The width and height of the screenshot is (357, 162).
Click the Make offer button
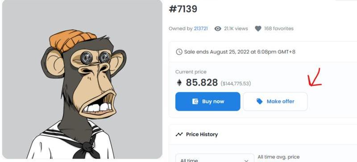click(x=275, y=101)
